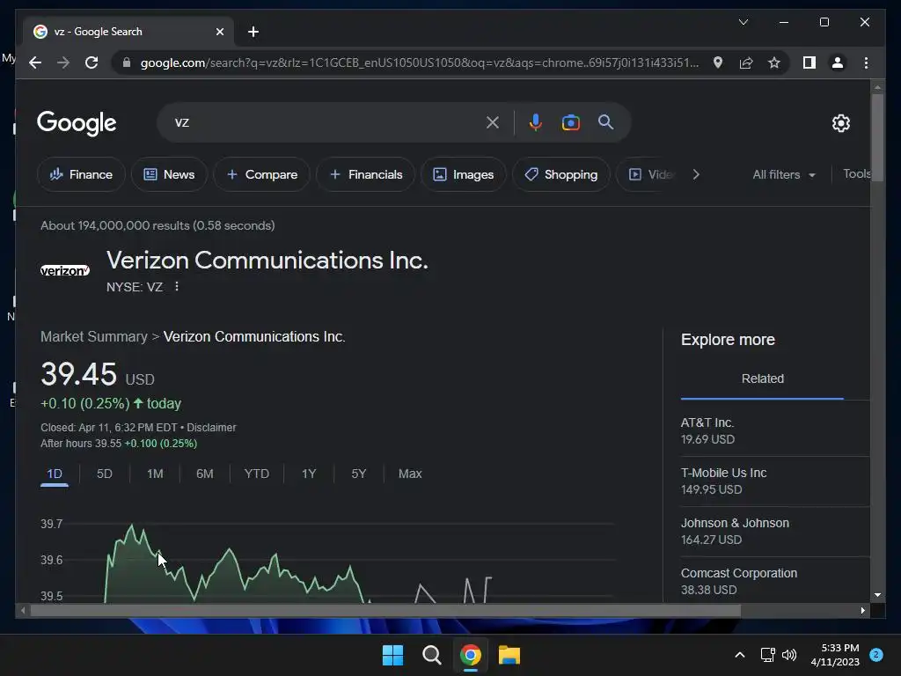Open the volume control in system tray

[x=789, y=655]
